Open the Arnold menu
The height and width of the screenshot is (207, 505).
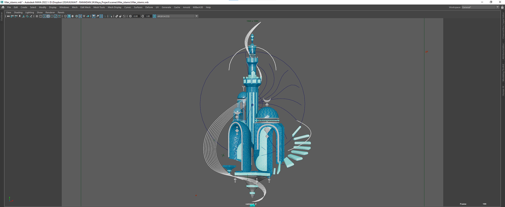tap(186, 7)
